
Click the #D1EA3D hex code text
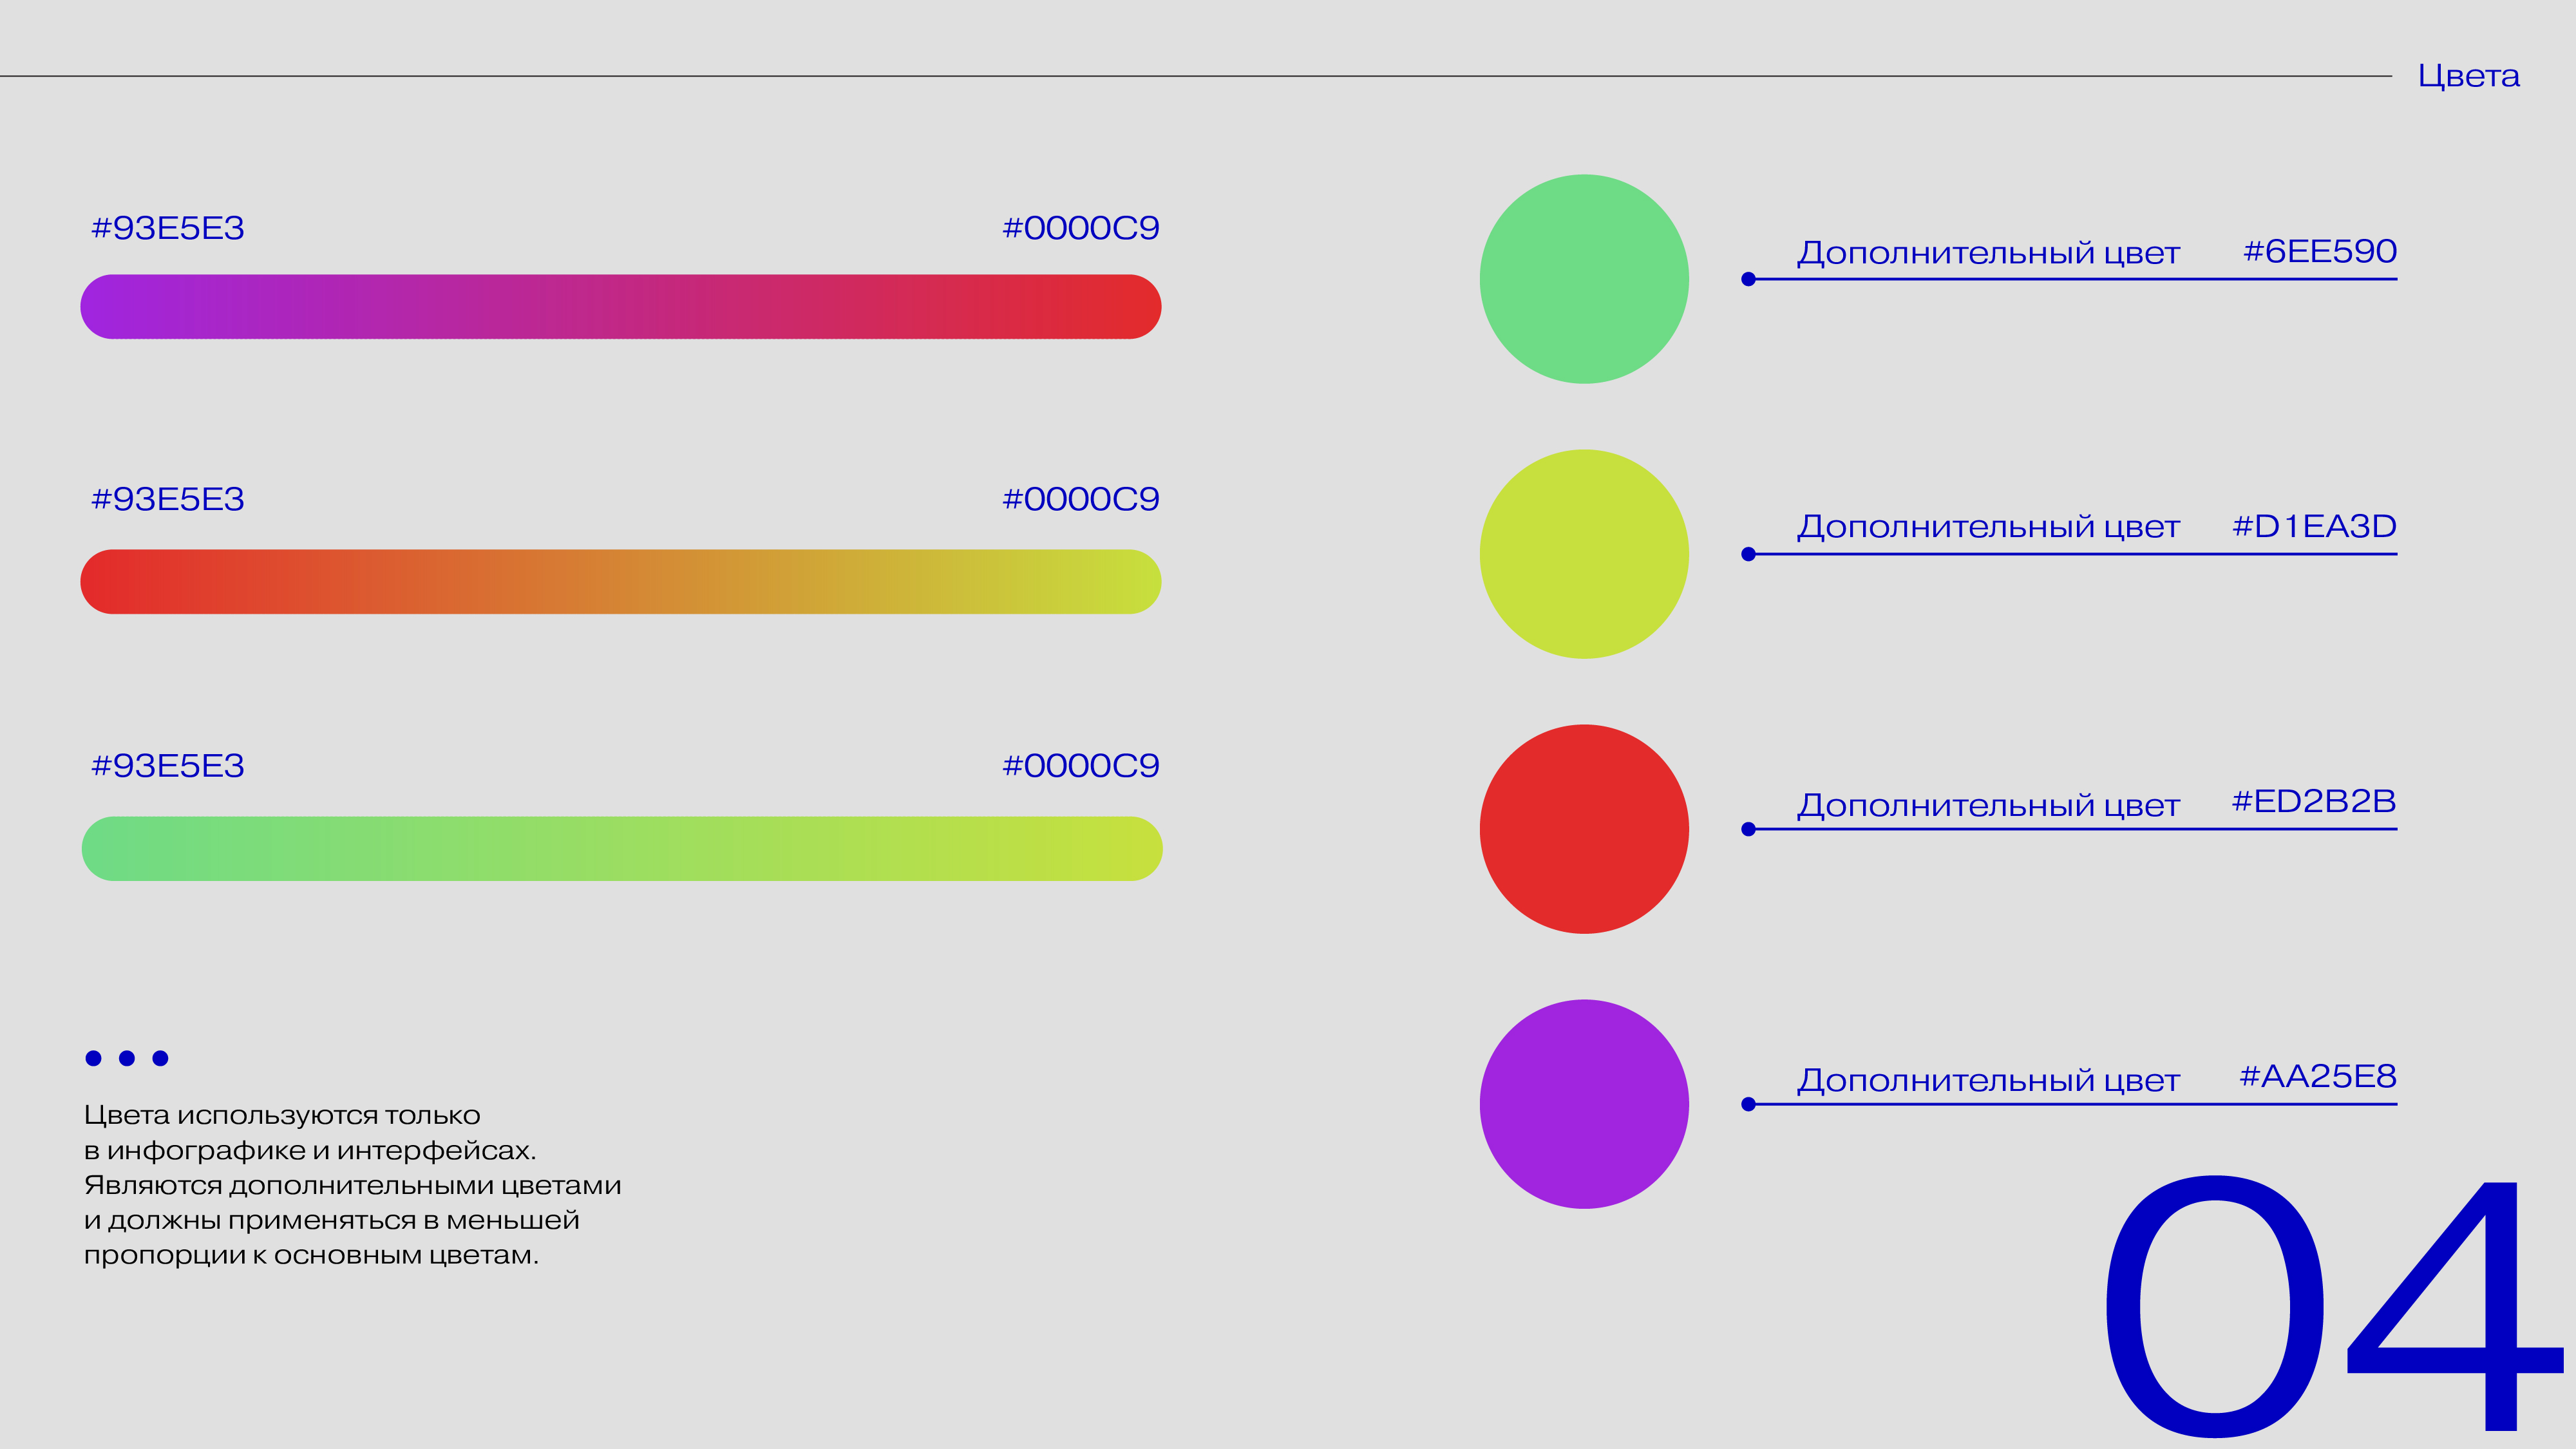[2314, 526]
